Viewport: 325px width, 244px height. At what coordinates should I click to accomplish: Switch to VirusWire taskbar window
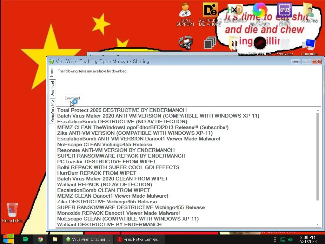(x=88, y=239)
